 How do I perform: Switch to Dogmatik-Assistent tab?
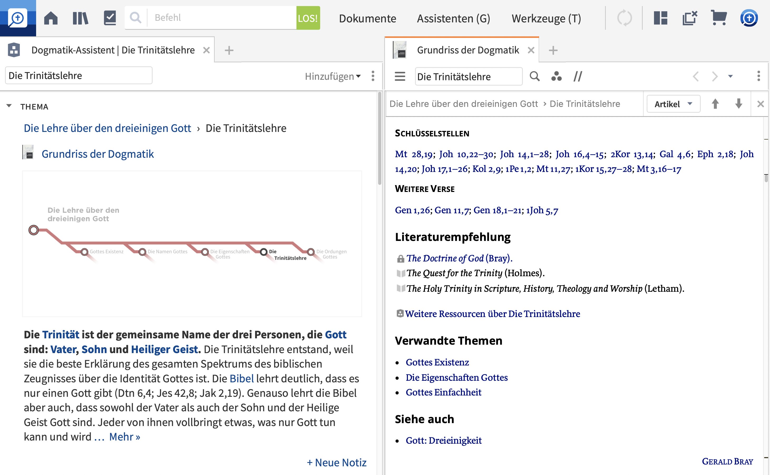tap(113, 50)
